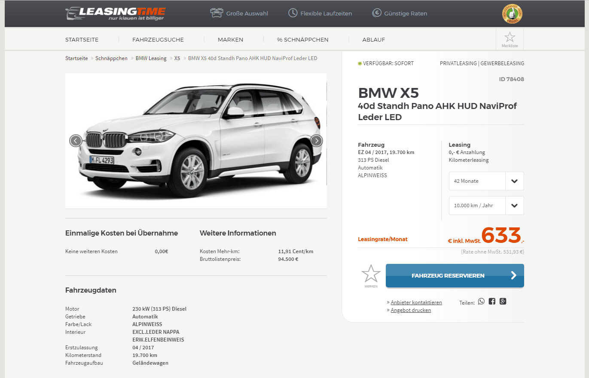Click the Flexible Laufzeiten text in header

pyautogui.click(x=326, y=14)
